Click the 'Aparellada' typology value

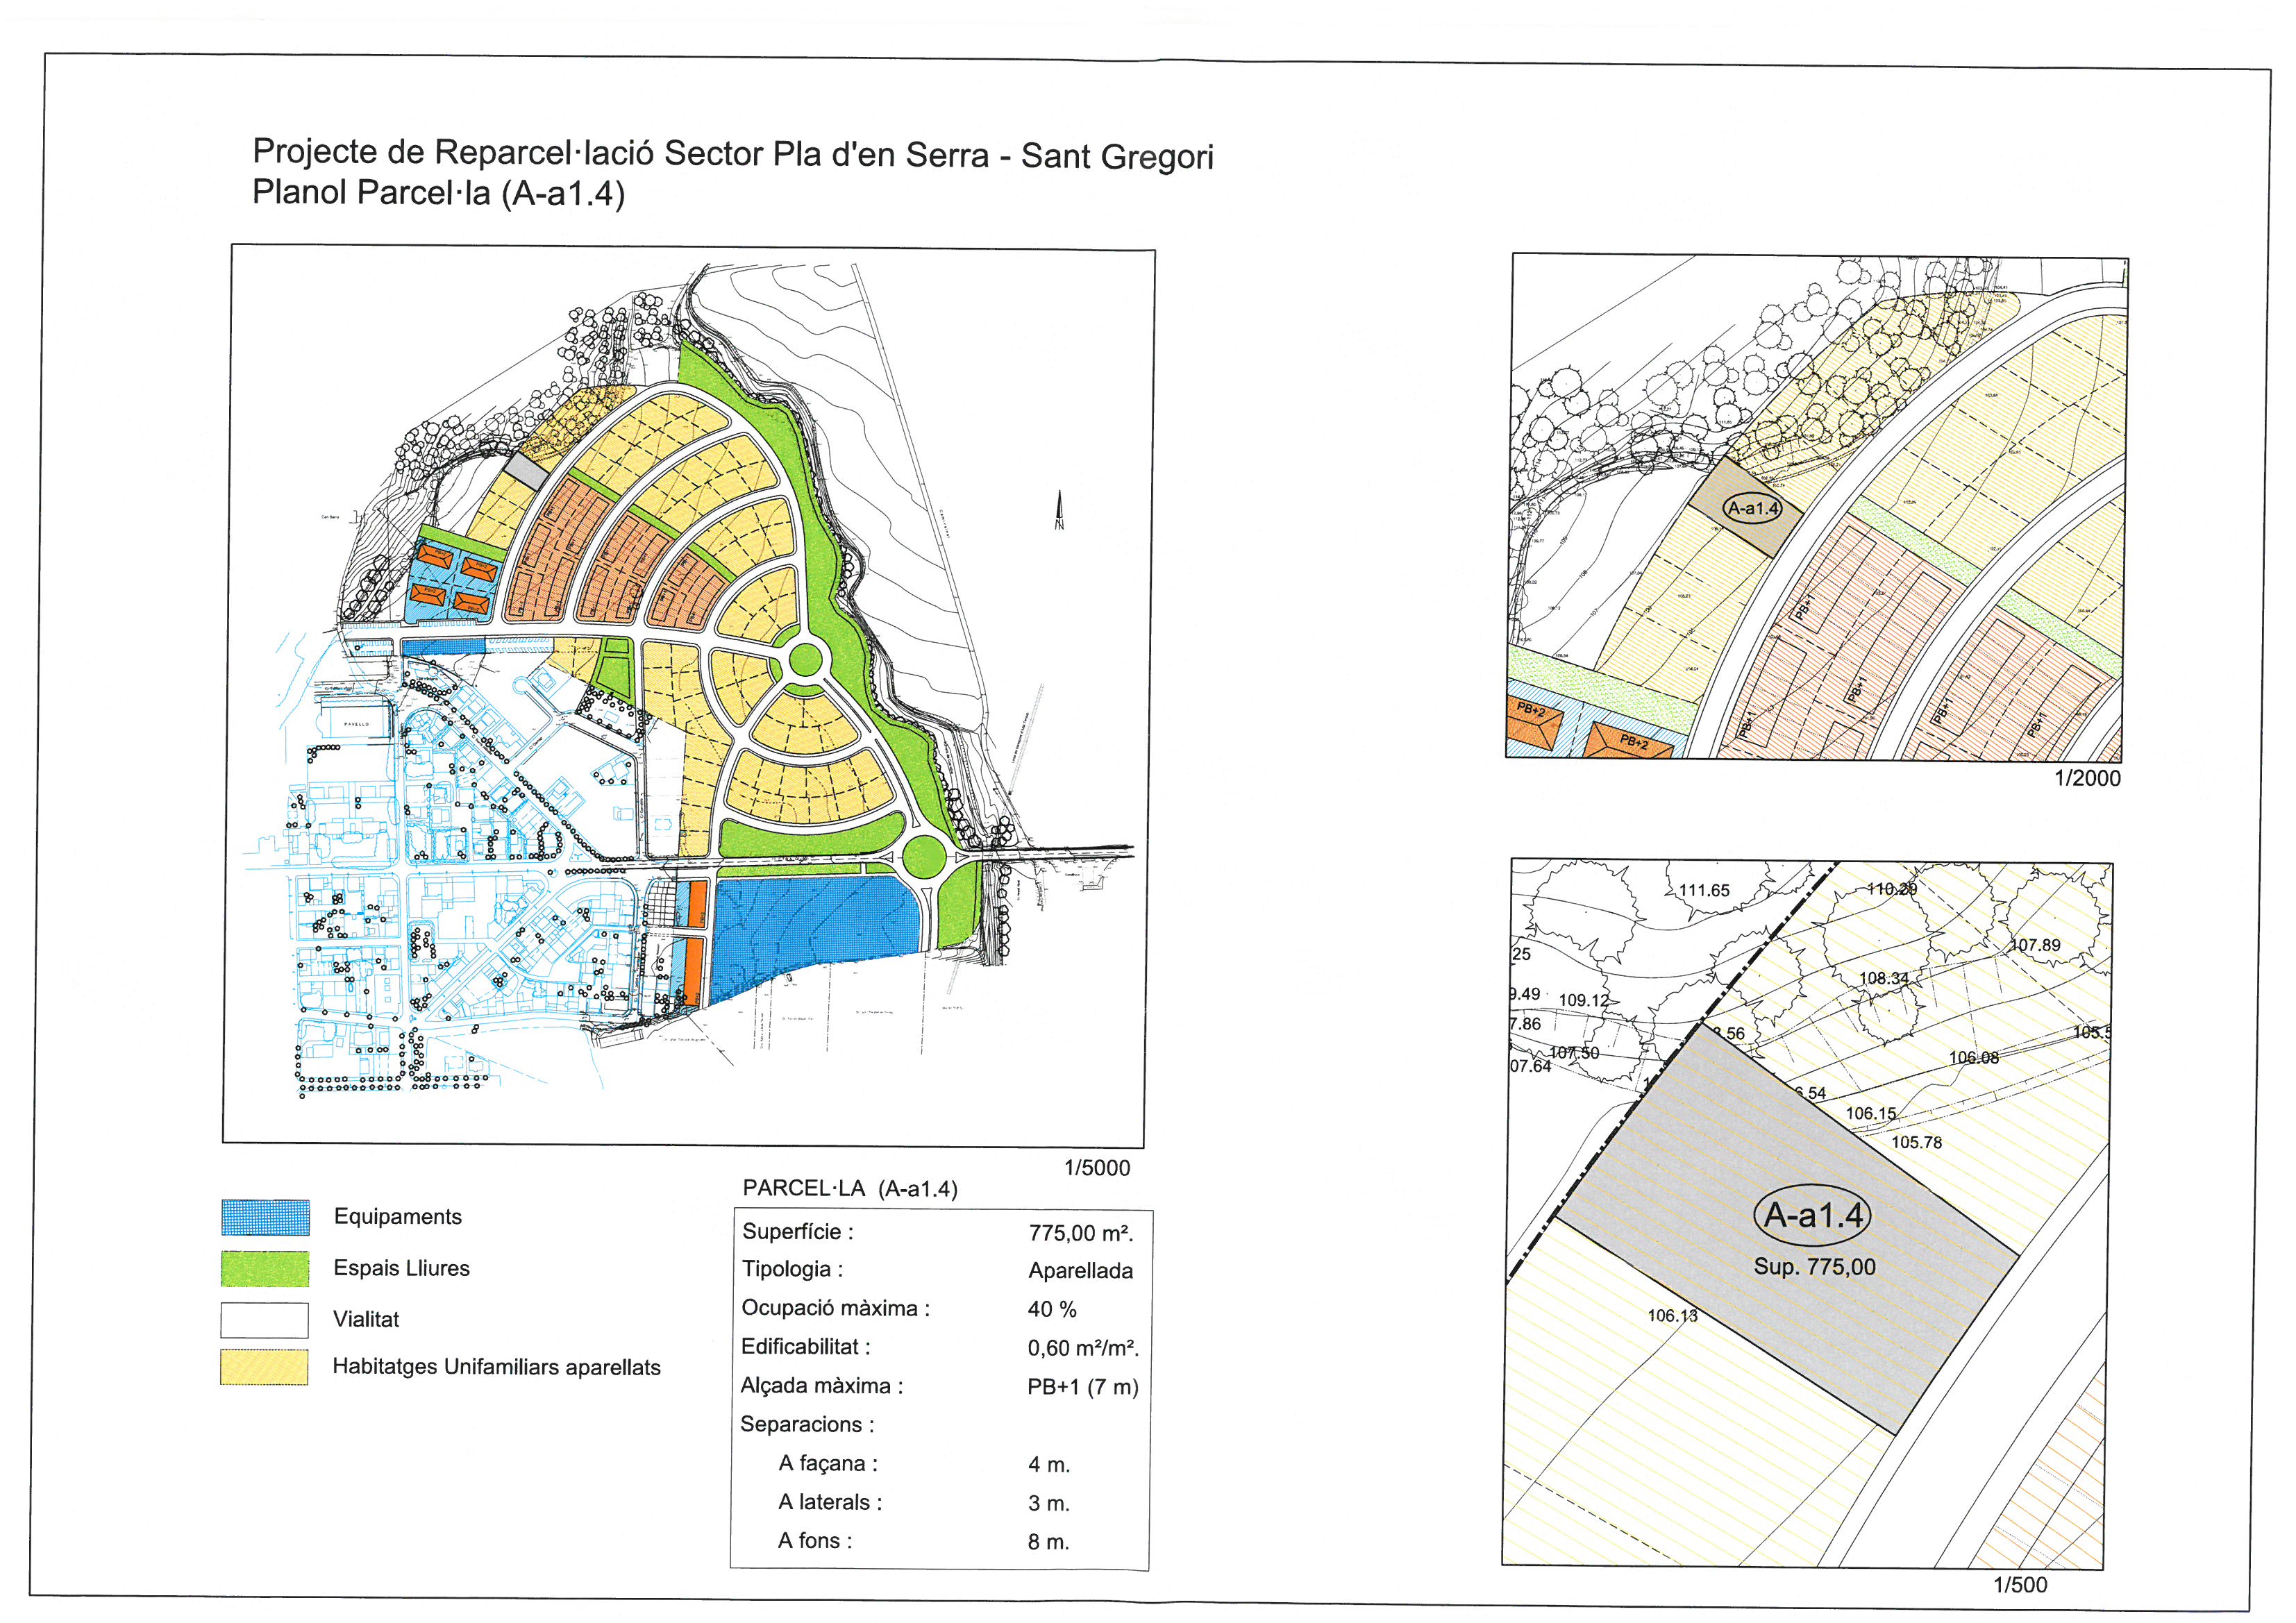(x=1081, y=1271)
